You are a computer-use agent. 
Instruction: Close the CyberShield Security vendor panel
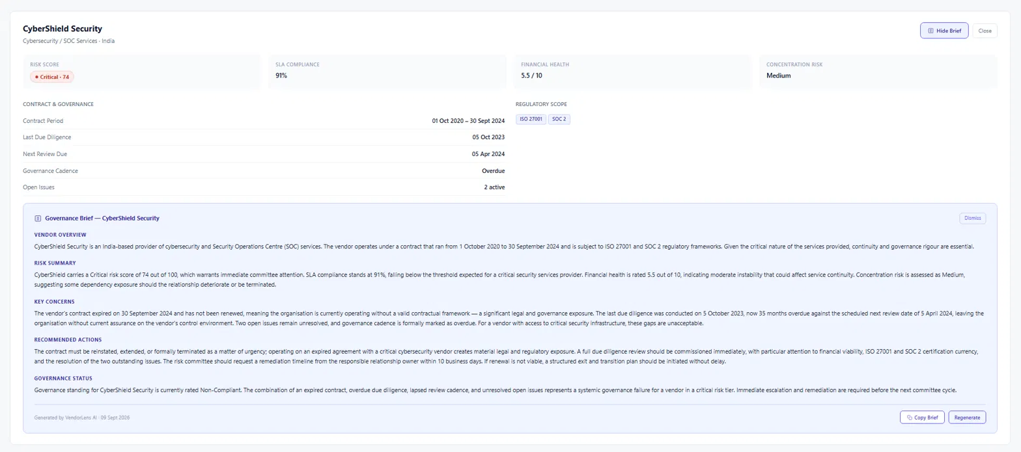[x=985, y=31]
